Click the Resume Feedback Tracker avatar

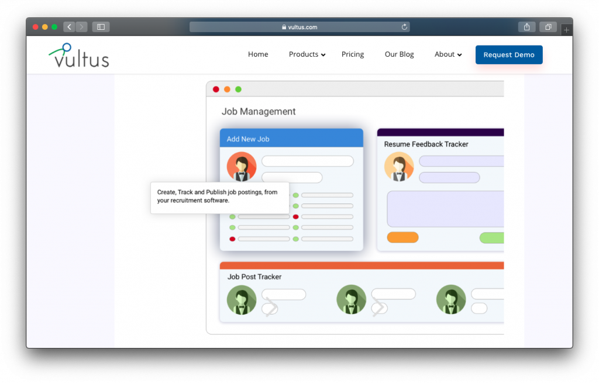[399, 167]
